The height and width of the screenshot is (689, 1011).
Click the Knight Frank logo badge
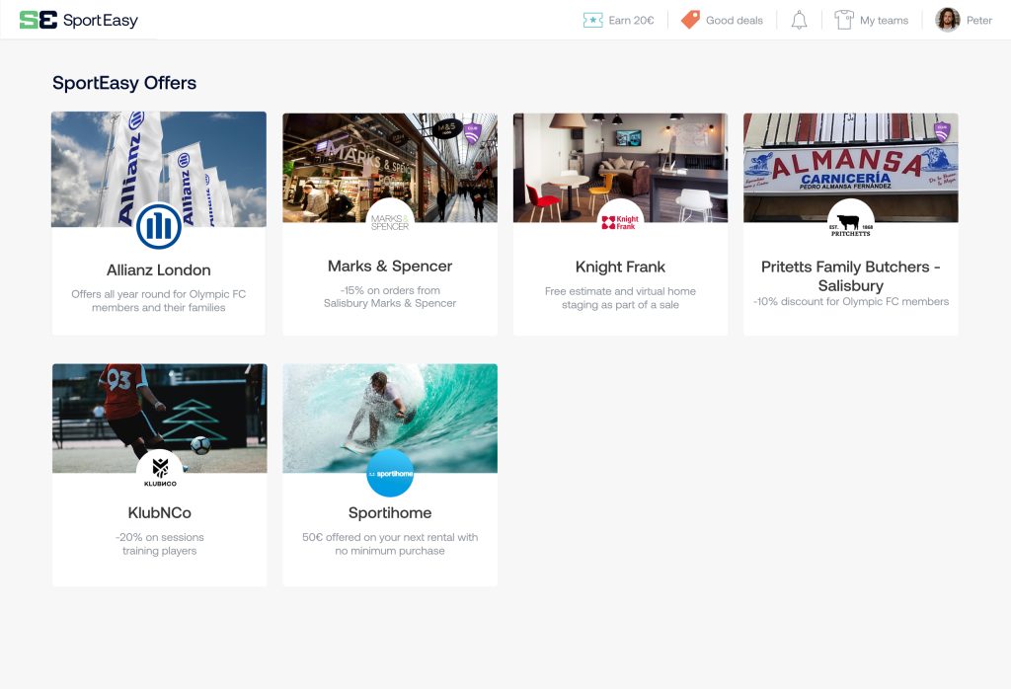620,222
